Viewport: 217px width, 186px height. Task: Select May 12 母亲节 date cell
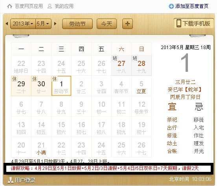pyautogui.click(x=142, y=106)
